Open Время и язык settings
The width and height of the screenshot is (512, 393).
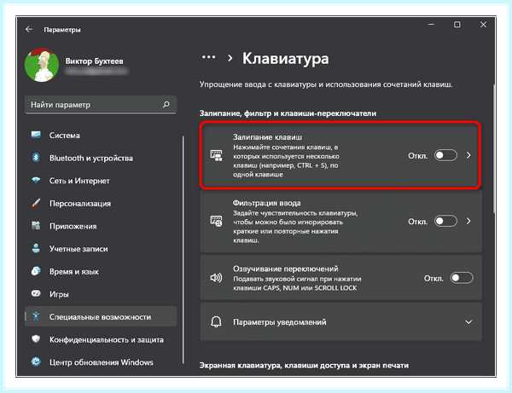(x=101, y=271)
